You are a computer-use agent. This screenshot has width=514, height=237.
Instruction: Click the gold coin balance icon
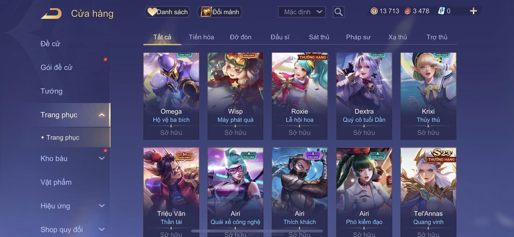[x=374, y=11]
